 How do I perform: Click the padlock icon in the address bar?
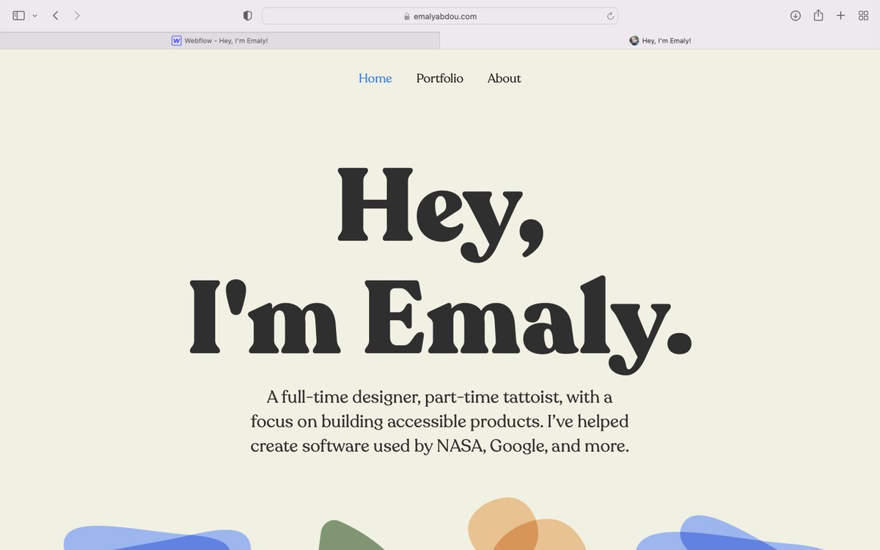(406, 15)
